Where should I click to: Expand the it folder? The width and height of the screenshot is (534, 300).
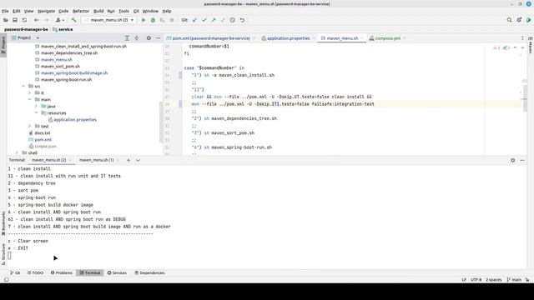tap(30, 92)
